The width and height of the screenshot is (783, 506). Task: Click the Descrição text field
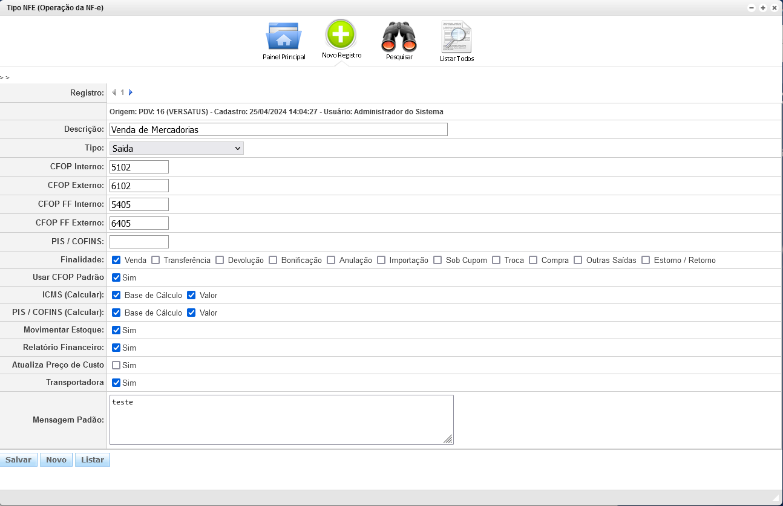pos(278,129)
